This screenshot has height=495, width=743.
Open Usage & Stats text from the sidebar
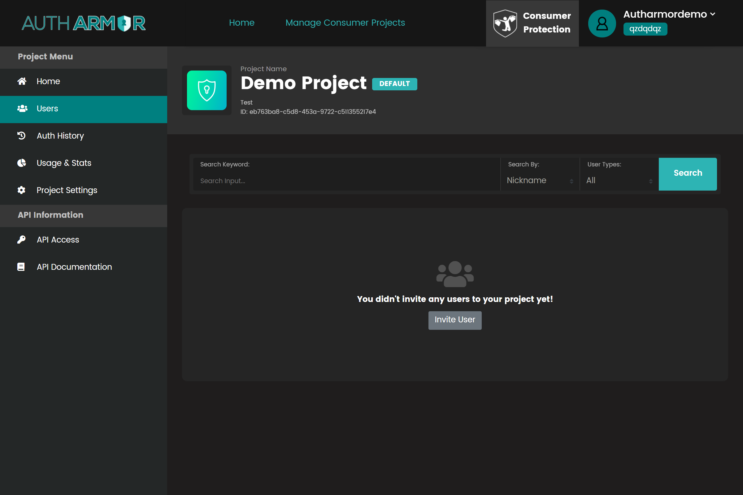64,163
